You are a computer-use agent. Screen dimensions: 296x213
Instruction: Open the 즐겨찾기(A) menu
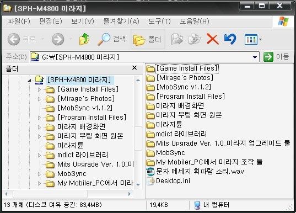point(121,21)
